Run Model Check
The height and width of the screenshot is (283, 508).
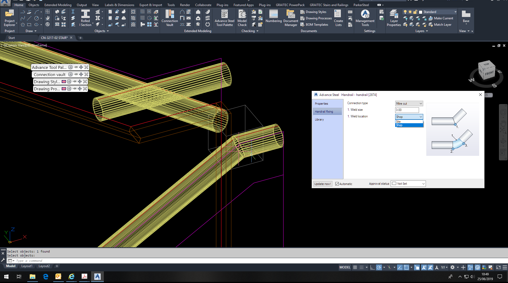click(242, 18)
